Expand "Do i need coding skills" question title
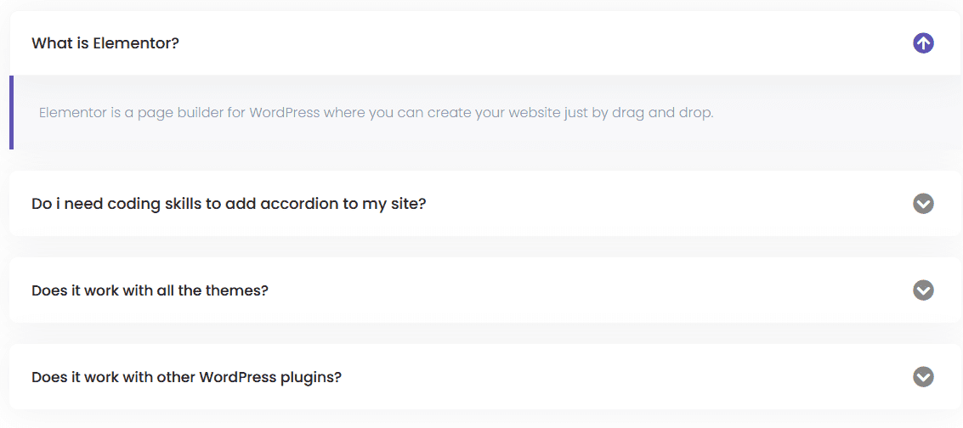Screen dimensions: 963x428 229,204
